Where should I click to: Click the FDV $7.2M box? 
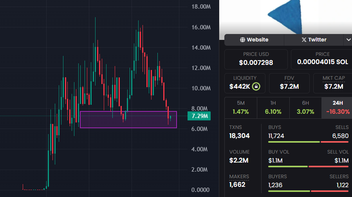tap(289, 83)
